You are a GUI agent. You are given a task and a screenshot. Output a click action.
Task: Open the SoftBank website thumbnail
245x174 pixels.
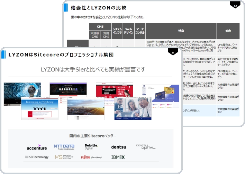click(68, 89)
